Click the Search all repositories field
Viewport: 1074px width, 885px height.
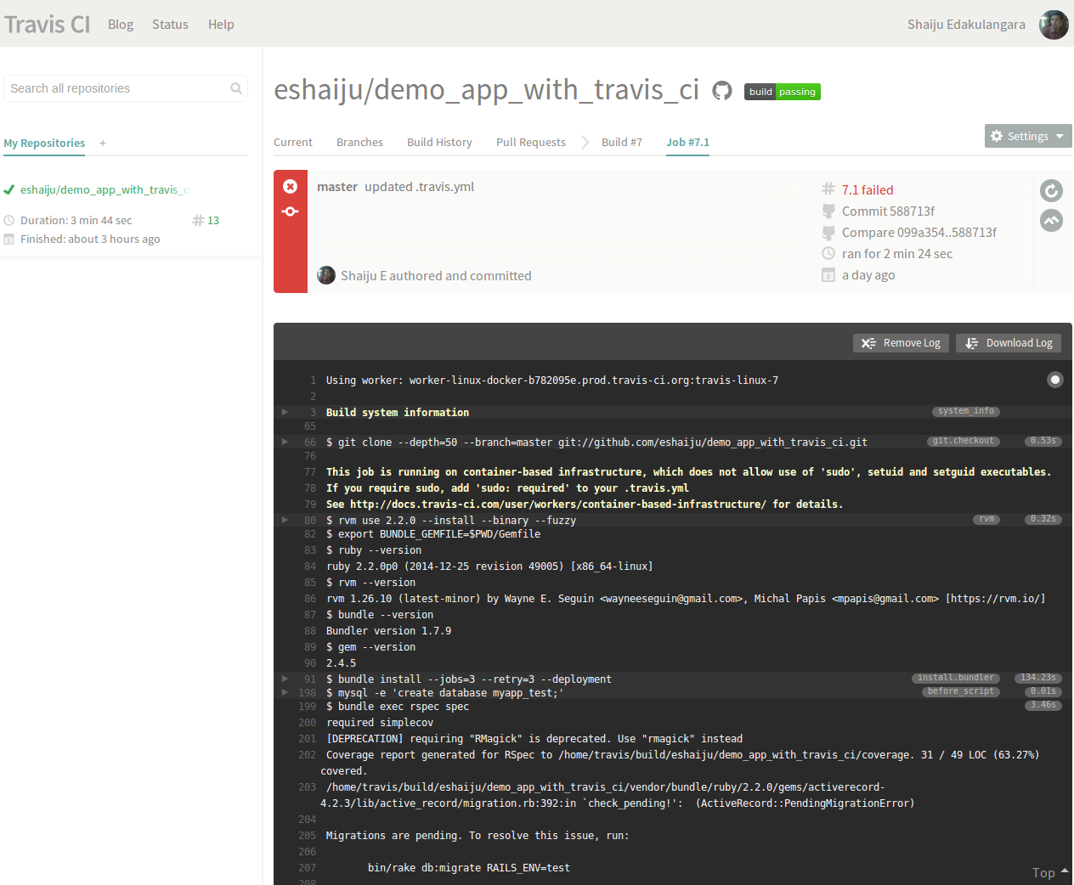(x=117, y=88)
